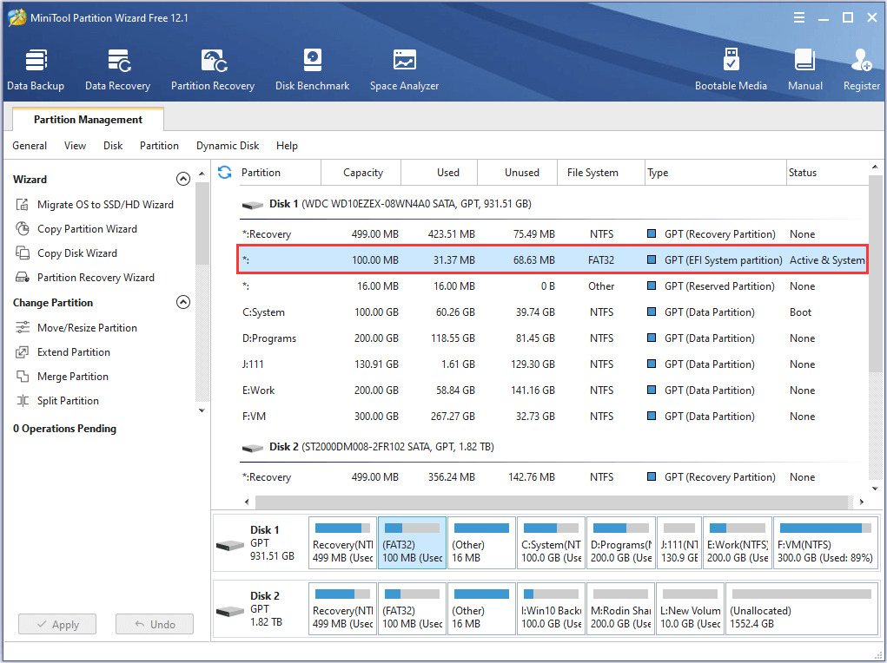This screenshot has height=663, width=887.
Task: Open the hamburger menu in the title bar
Action: point(798,17)
